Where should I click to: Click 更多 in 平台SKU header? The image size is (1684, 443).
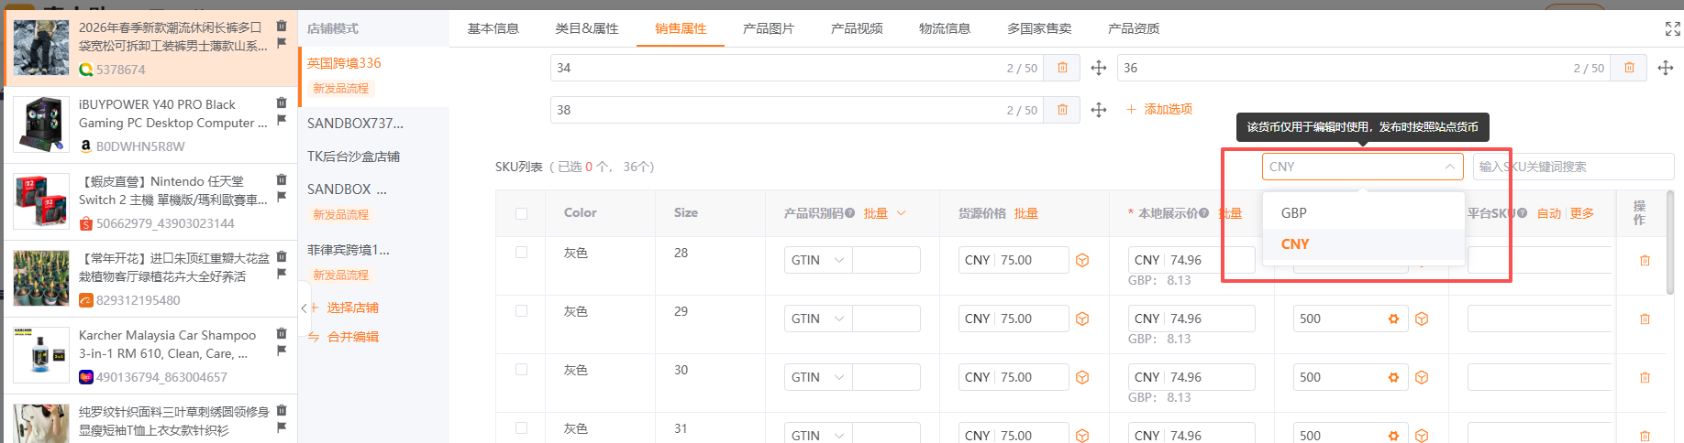click(x=1582, y=213)
